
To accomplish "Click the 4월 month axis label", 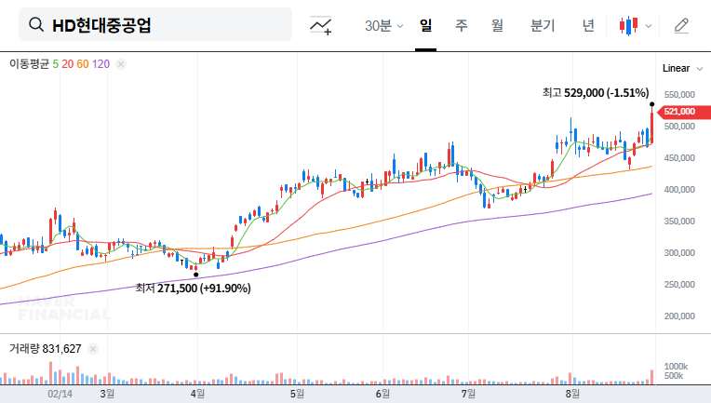I will [x=197, y=394].
